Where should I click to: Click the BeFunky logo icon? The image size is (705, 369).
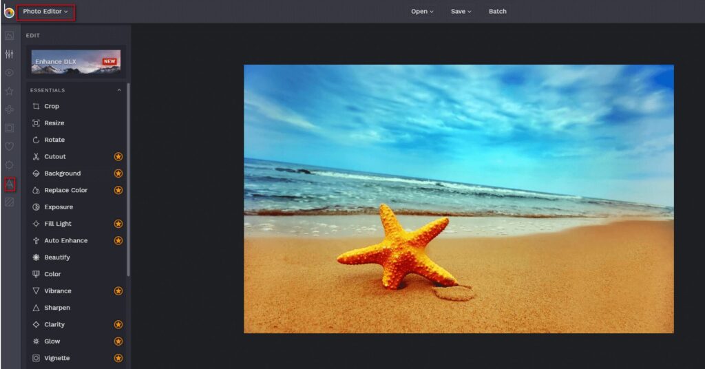point(8,12)
